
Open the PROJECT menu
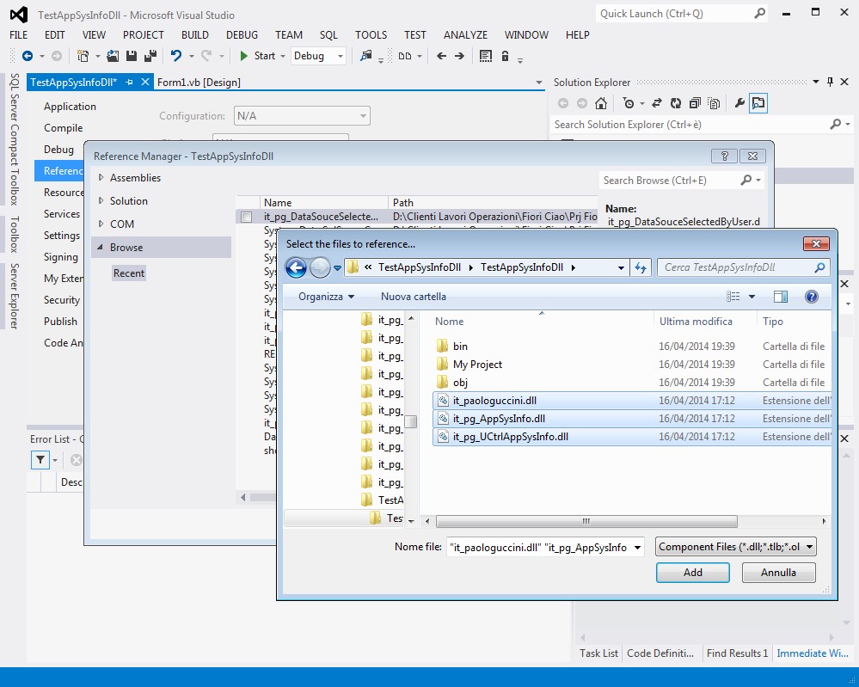143,35
